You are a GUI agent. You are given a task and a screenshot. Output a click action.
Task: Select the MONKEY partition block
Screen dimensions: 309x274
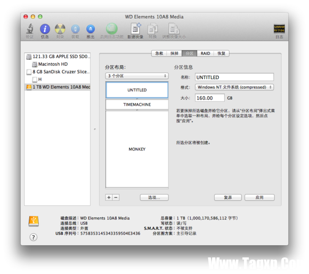click(137, 149)
